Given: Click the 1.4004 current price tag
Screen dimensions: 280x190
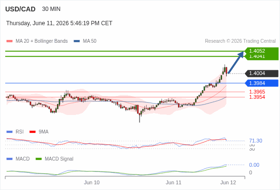Looking at the screenshot, I should pyautogui.click(x=261, y=73).
